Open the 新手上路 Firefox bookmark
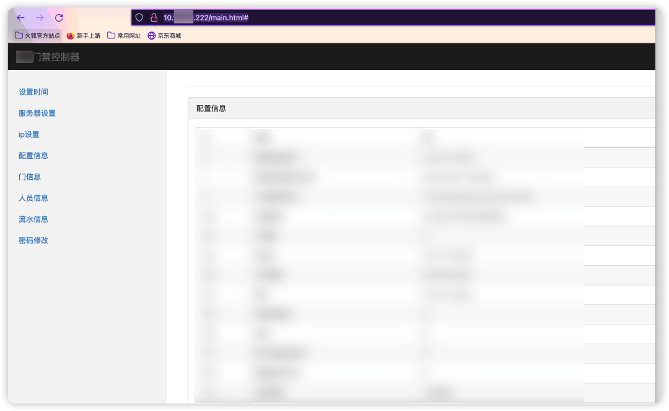 click(x=84, y=35)
